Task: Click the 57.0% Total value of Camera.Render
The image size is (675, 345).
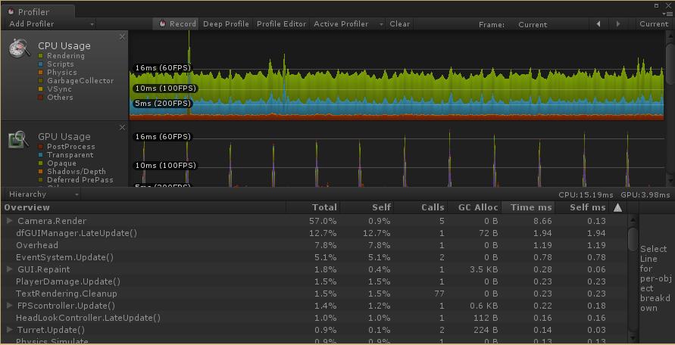Action: pos(323,221)
